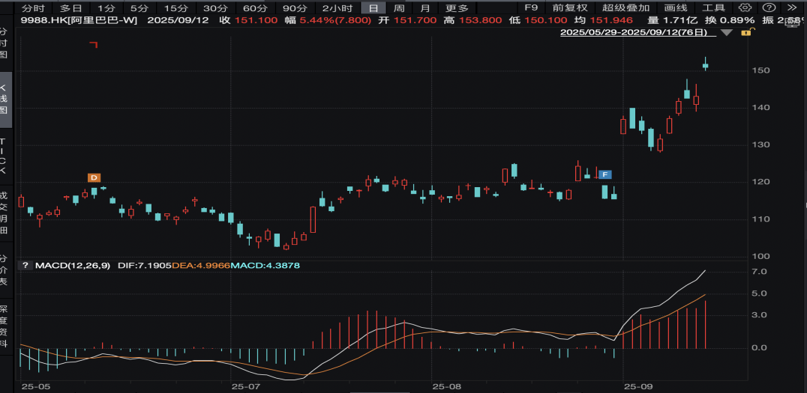Open the 工具 tools menu
Screen dimensions: 807x393
coord(714,7)
